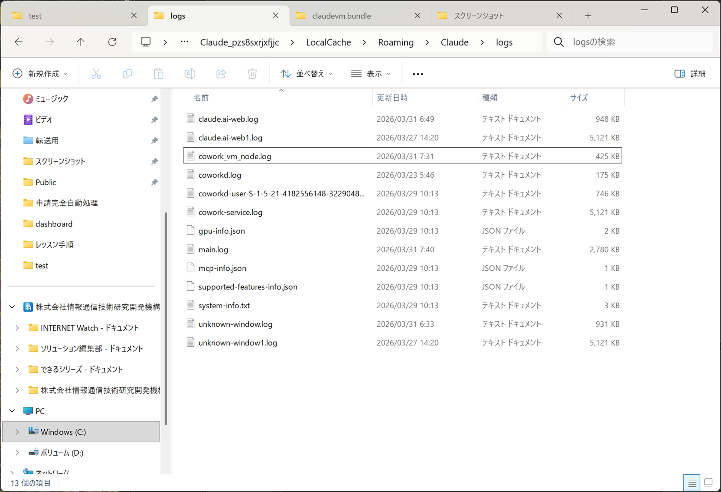Create a new item with 新規作成
The width and height of the screenshot is (721, 492).
(x=40, y=74)
